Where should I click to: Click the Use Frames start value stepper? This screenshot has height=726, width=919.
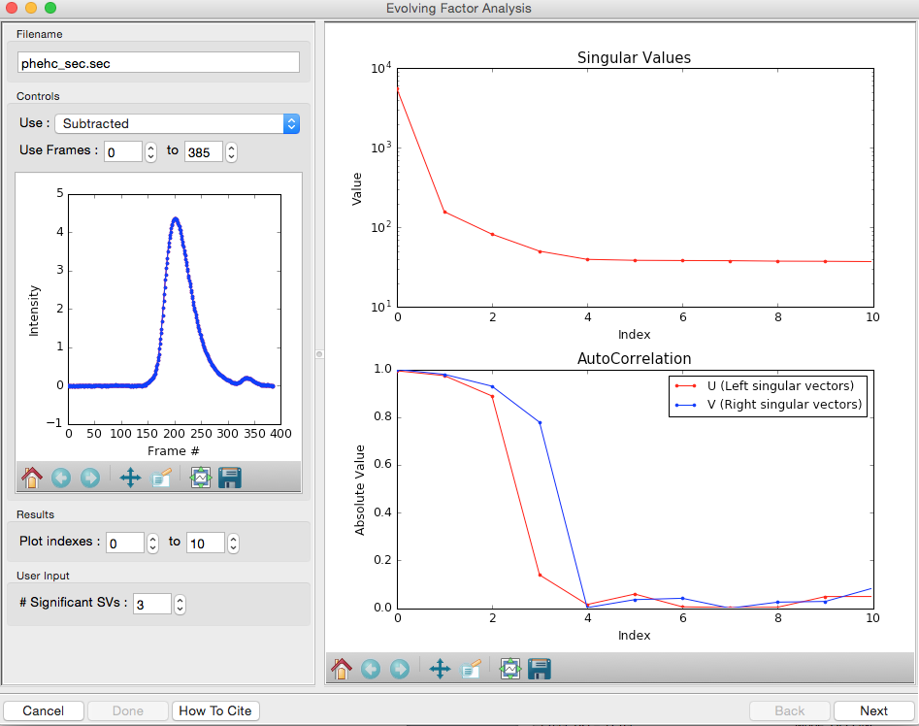point(150,152)
